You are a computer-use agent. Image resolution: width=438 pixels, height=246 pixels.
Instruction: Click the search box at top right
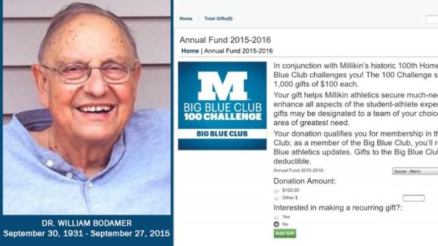pyautogui.click(x=432, y=19)
